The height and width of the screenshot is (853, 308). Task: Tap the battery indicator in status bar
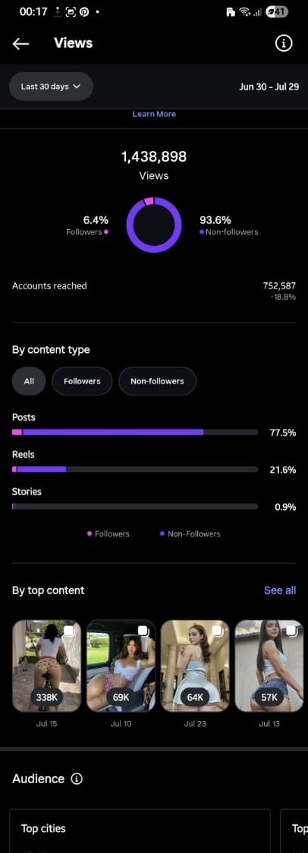click(x=276, y=12)
